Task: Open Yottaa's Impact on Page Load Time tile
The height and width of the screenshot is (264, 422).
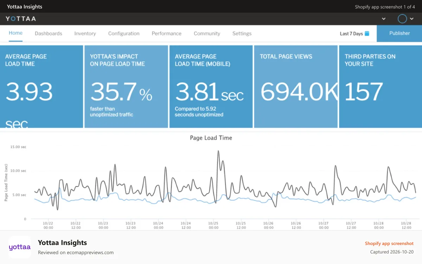Action: pos(126,87)
